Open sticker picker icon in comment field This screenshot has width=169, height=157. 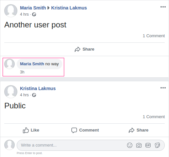(157, 145)
